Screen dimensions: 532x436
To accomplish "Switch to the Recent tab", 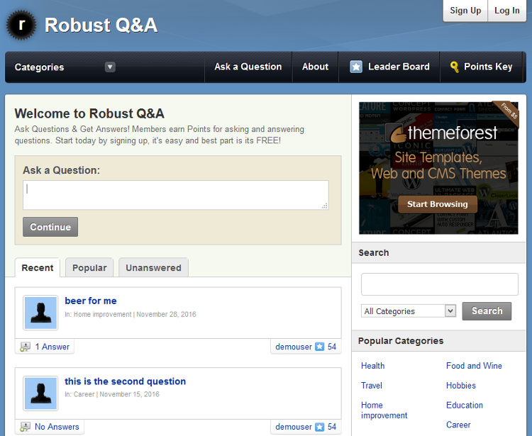I will pos(38,268).
